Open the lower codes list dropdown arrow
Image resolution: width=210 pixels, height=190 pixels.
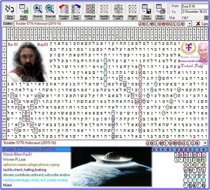(x=205, y=143)
